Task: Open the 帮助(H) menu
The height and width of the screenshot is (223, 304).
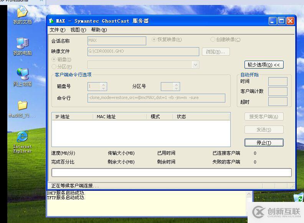Action: point(99,30)
